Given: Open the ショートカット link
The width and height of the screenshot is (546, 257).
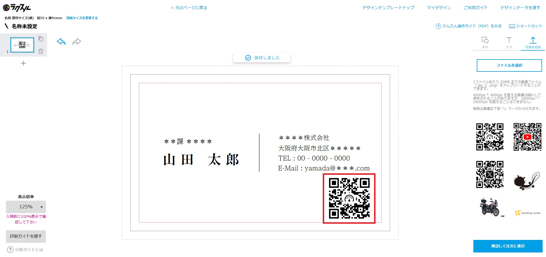Looking at the screenshot, I should click(x=529, y=26).
